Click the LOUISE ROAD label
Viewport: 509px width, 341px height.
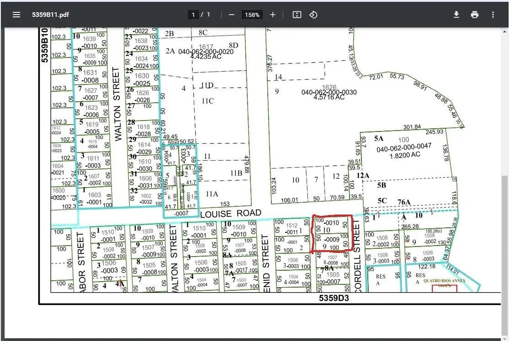pos(231,214)
